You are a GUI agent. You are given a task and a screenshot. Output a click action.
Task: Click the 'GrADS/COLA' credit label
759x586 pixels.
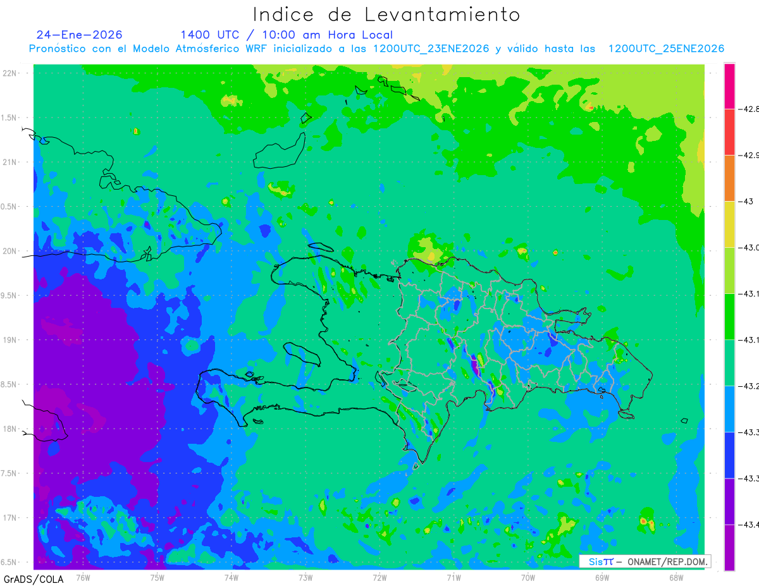[34, 579]
